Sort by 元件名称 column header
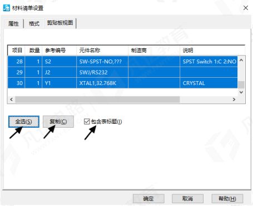 [x=102, y=50]
